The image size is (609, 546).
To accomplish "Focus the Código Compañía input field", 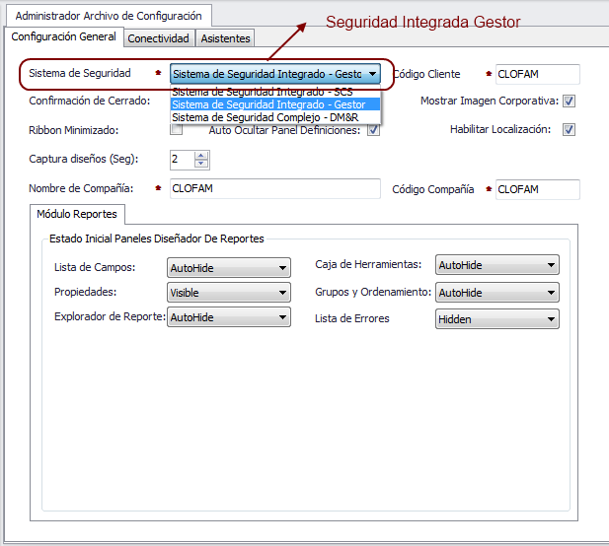I will (537, 189).
